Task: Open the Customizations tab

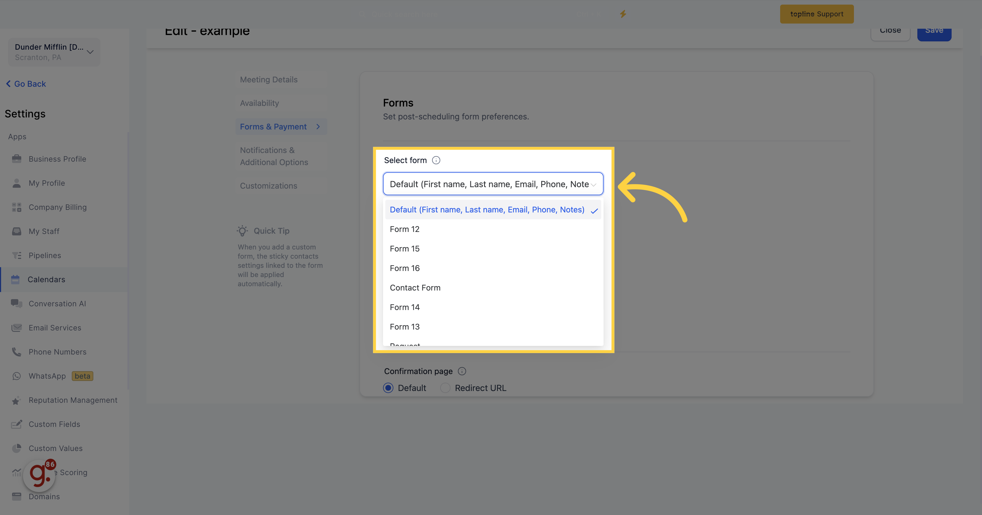Action: pos(281,186)
